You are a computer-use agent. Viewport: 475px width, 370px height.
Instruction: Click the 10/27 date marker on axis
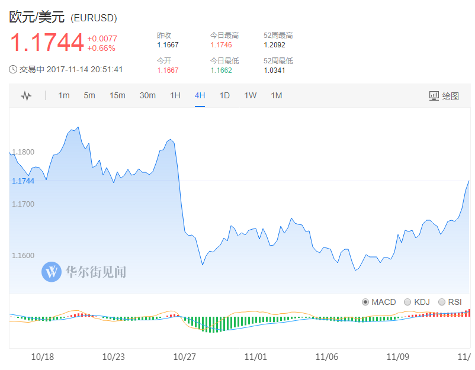pyautogui.click(x=184, y=357)
